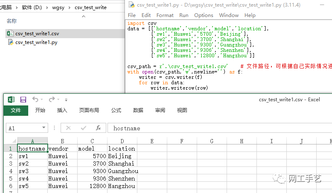This screenshot has width=332, height=193.
Task: Open the Help menu in IDLE editor
Action: (x=250, y=15)
